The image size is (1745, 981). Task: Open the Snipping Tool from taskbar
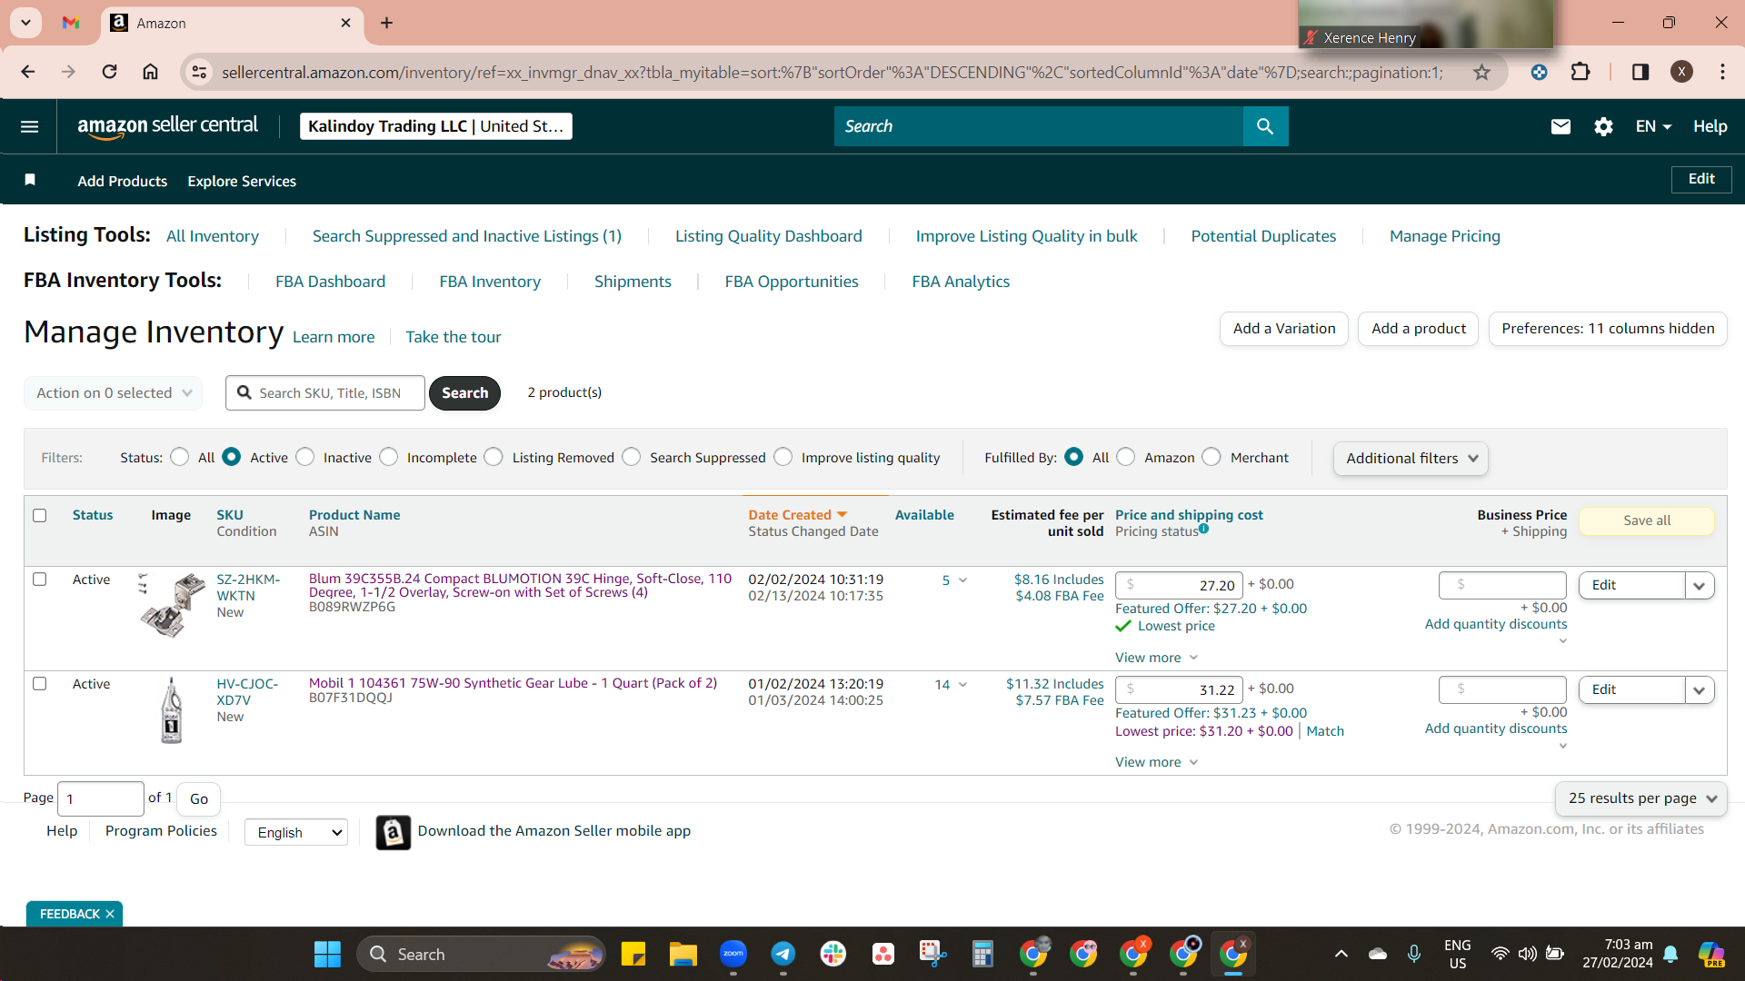click(932, 954)
